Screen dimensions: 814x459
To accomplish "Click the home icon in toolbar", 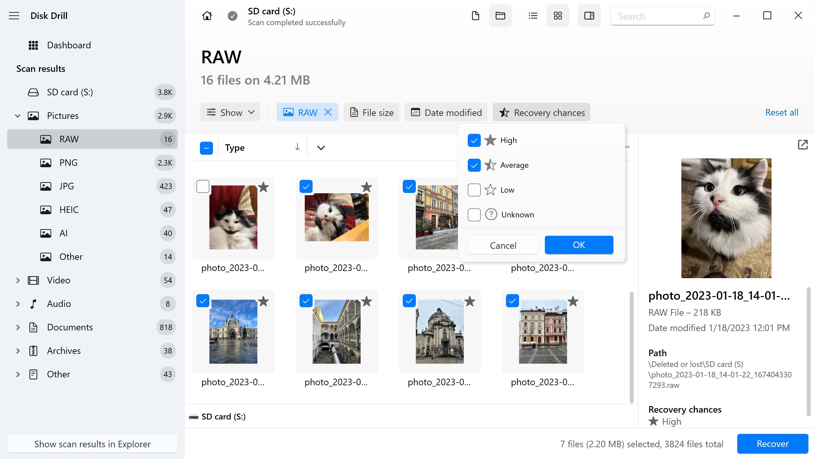I will click(207, 16).
